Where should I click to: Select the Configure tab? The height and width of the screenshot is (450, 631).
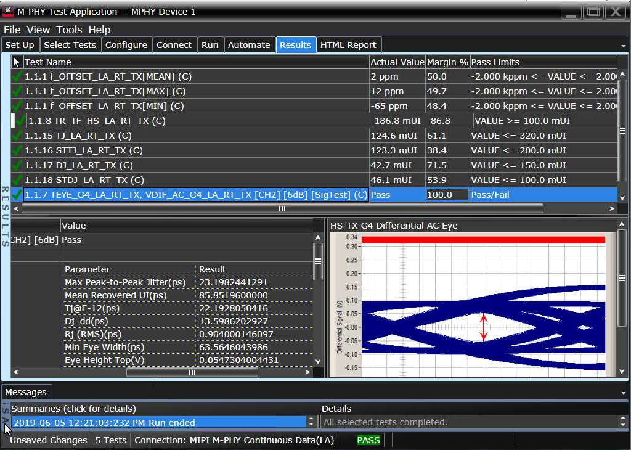126,45
